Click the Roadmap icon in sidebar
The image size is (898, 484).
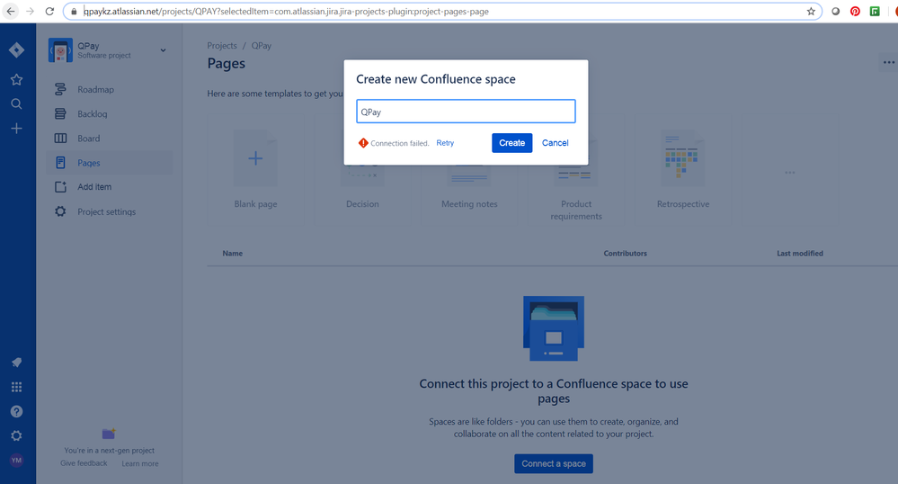(x=60, y=89)
